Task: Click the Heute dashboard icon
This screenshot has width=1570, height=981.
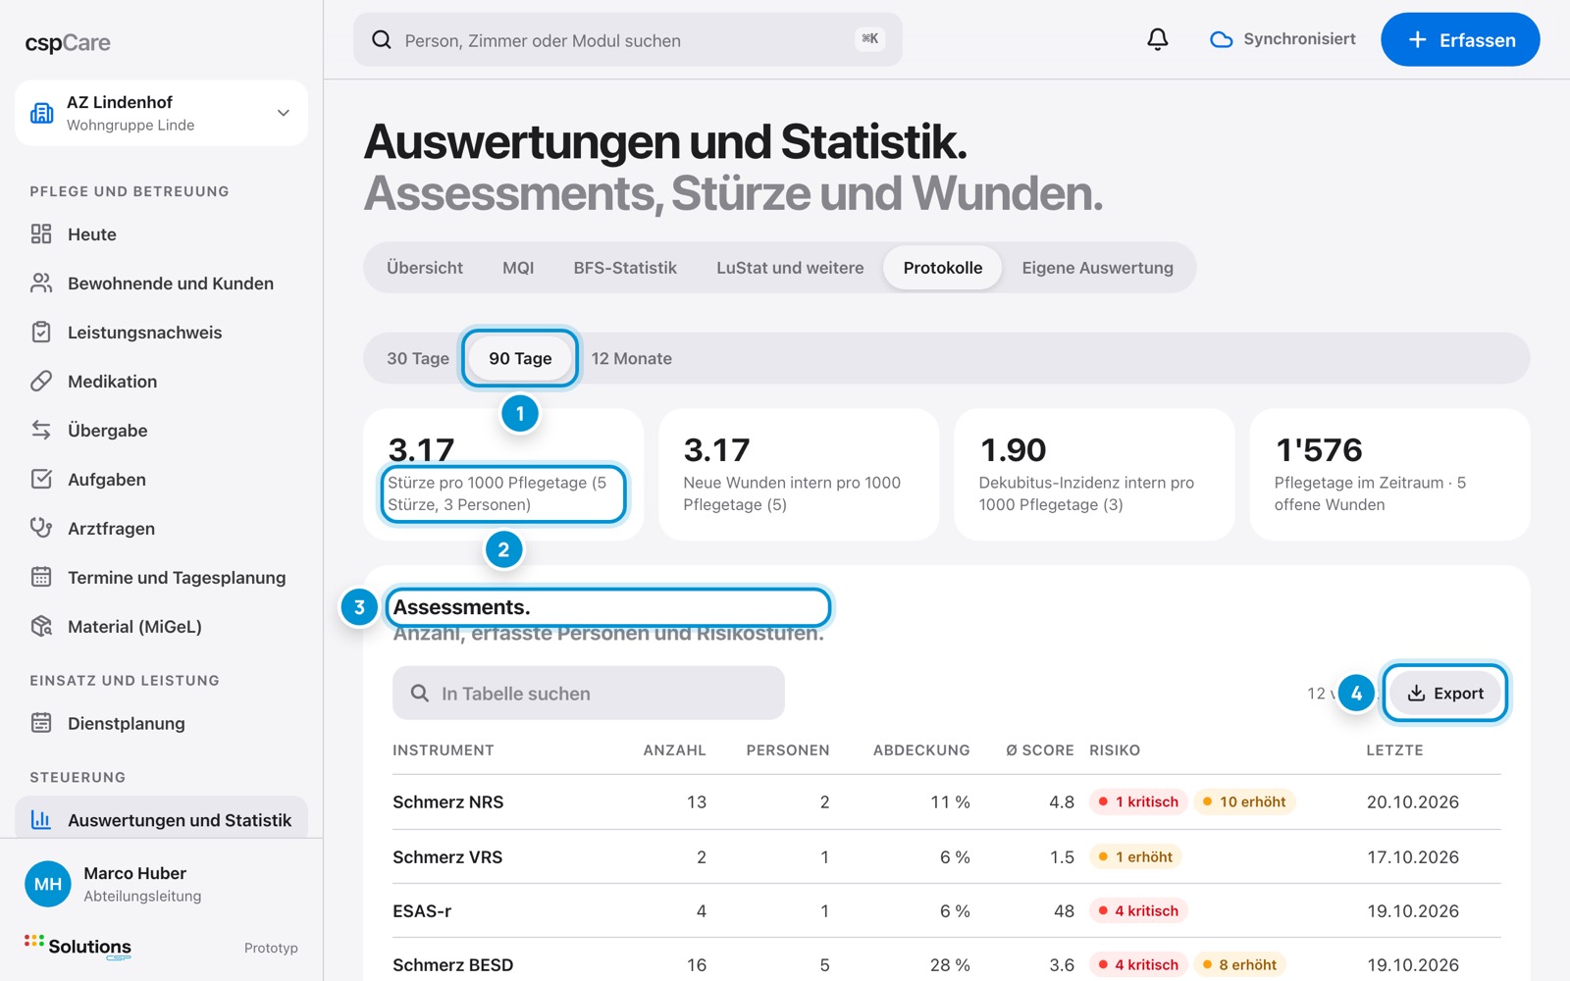Action: point(41,233)
